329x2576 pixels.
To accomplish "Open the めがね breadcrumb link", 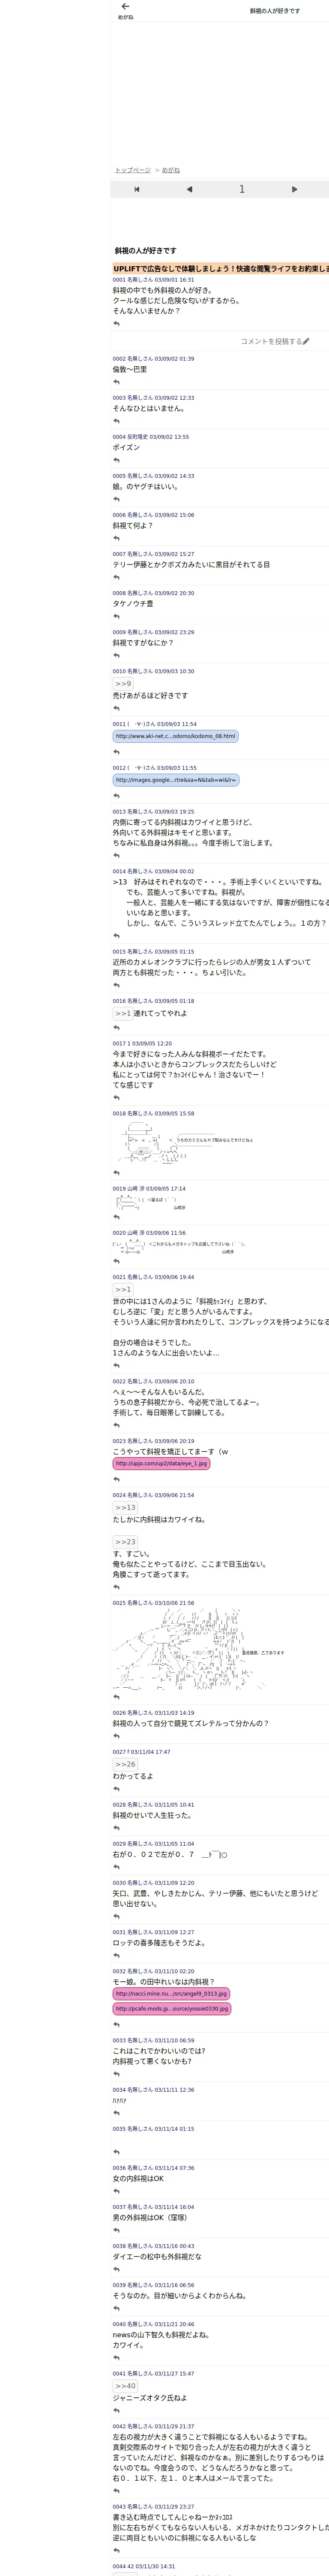I will click(171, 170).
